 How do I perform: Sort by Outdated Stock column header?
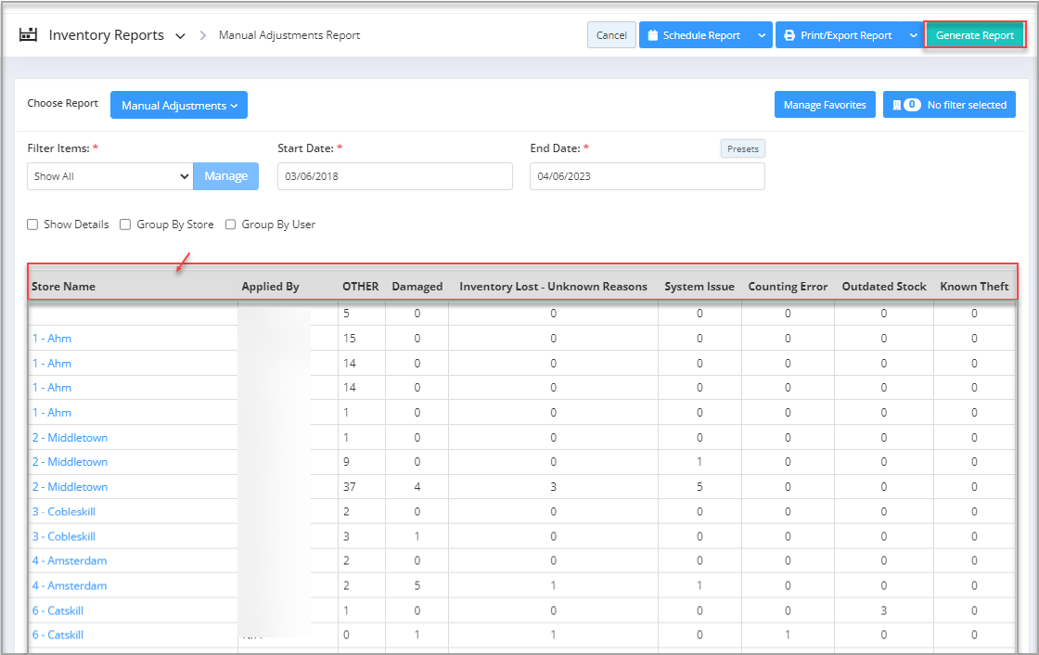(884, 287)
